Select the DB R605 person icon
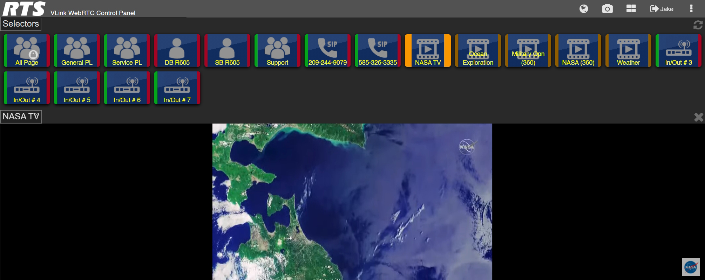705x280 pixels. pyautogui.click(x=177, y=50)
